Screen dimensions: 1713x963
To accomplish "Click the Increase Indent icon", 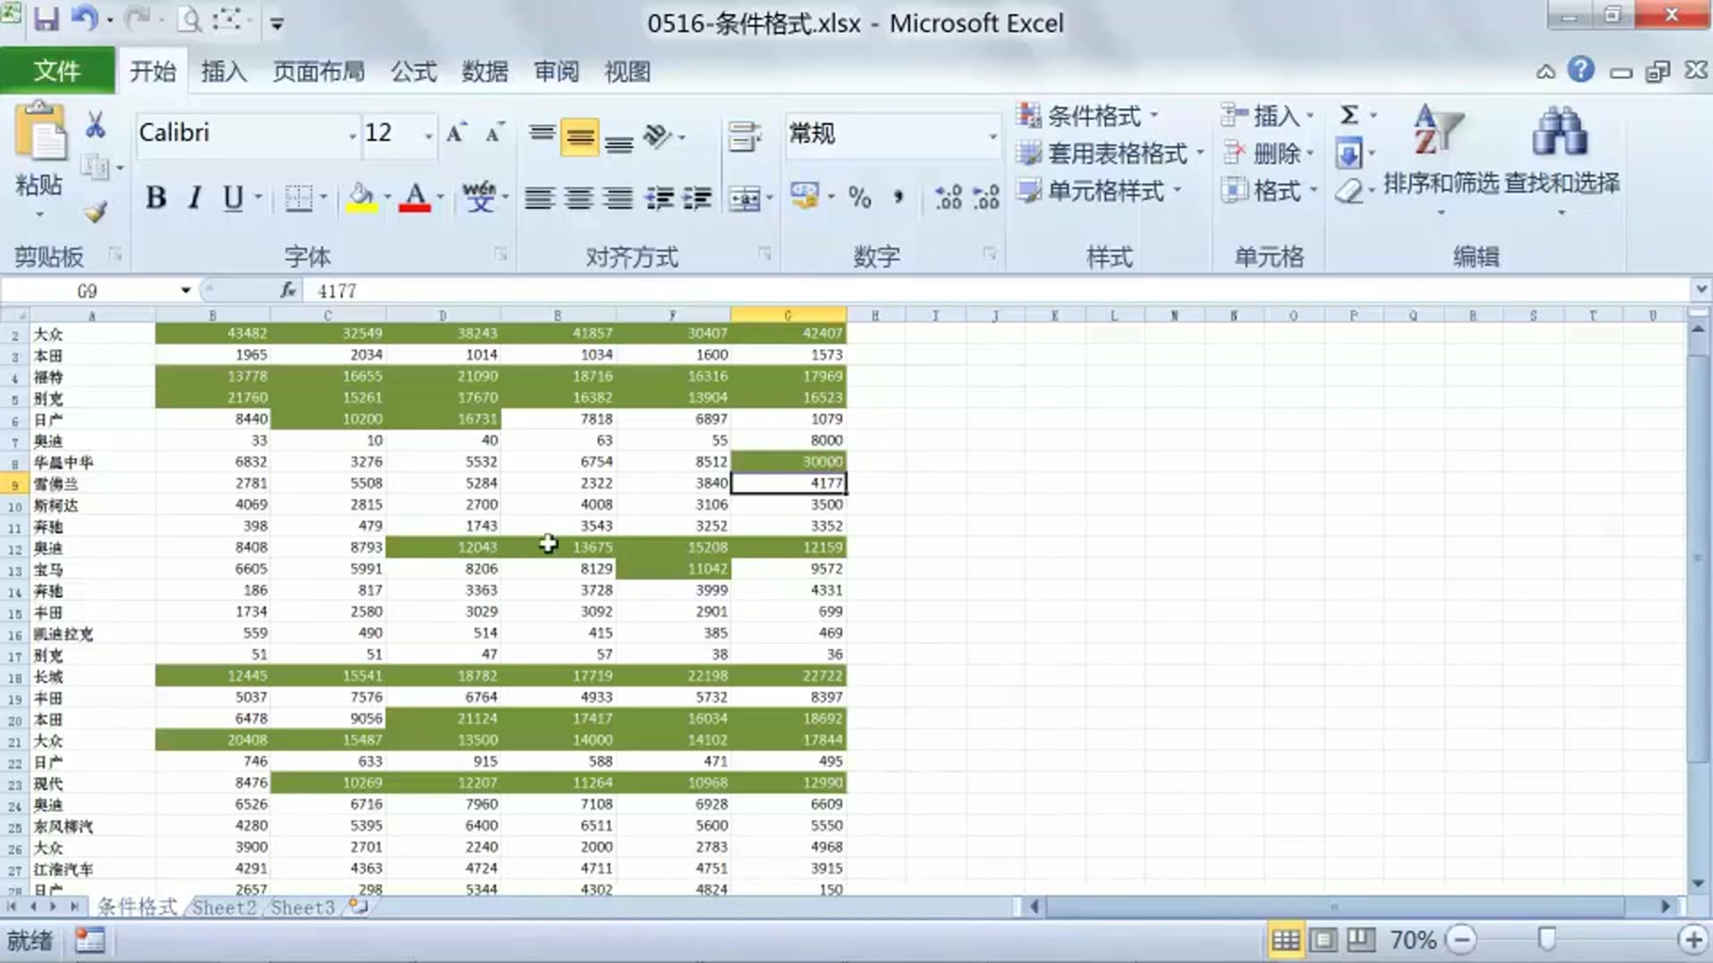I will coord(698,198).
